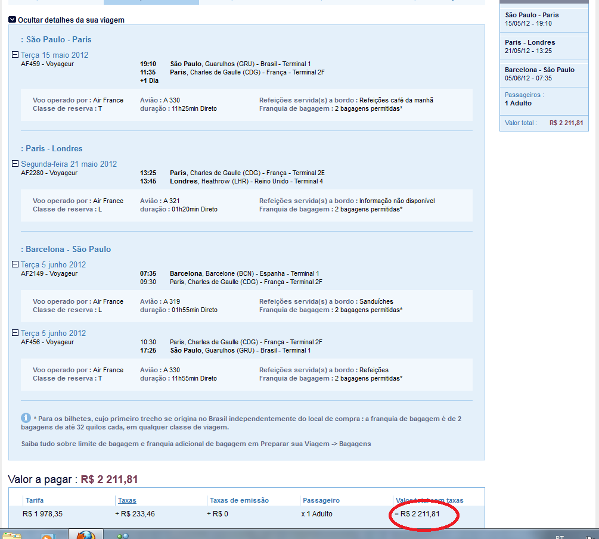Click the Valor total amount in the sidebar
This screenshot has width=599, height=539.
pyautogui.click(x=566, y=123)
